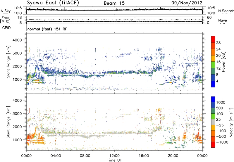
Task: Click the orange velocity patch near 18:00 at 3200 km
Action: [x=159, y=110]
